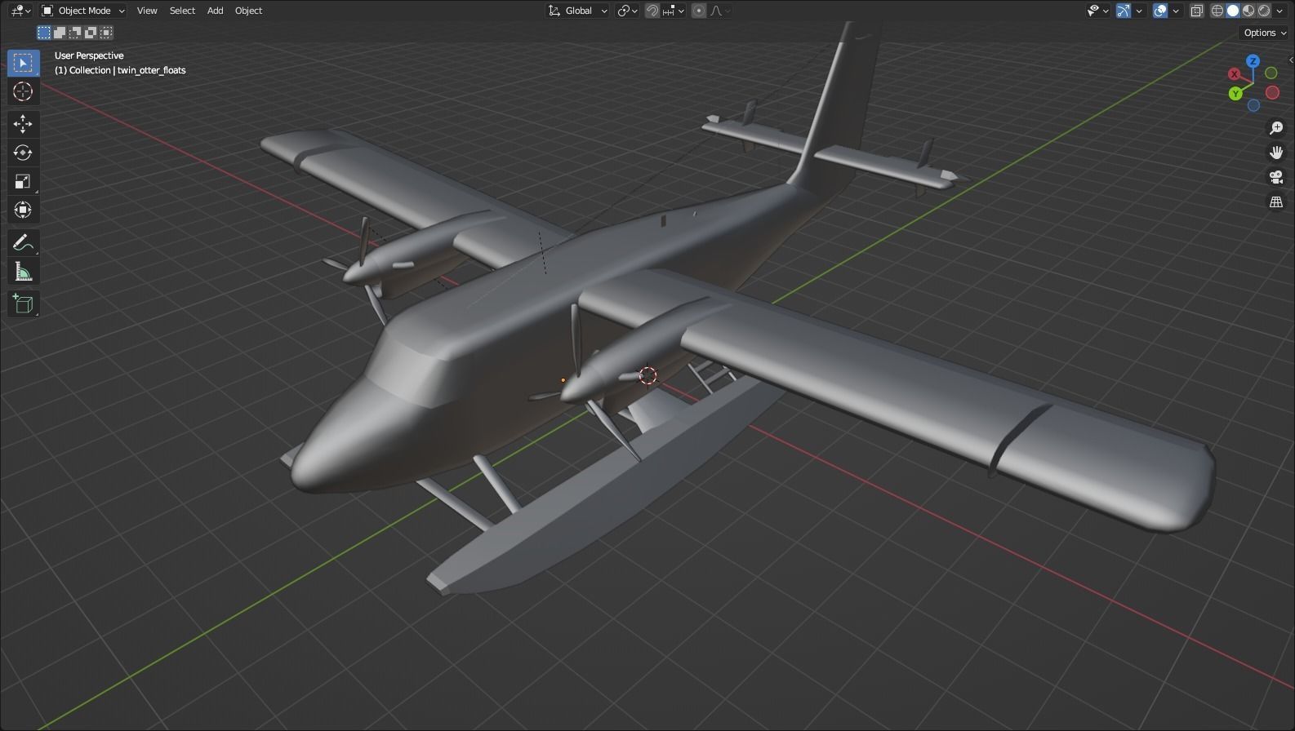The width and height of the screenshot is (1295, 731).
Task: Activate the Measure tool
Action: (23, 272)
